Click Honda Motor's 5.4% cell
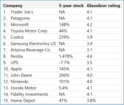Viewport: 124px width, 105px height. 63,88
